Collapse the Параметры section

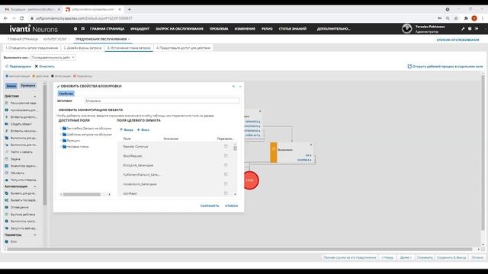(34, 235)
